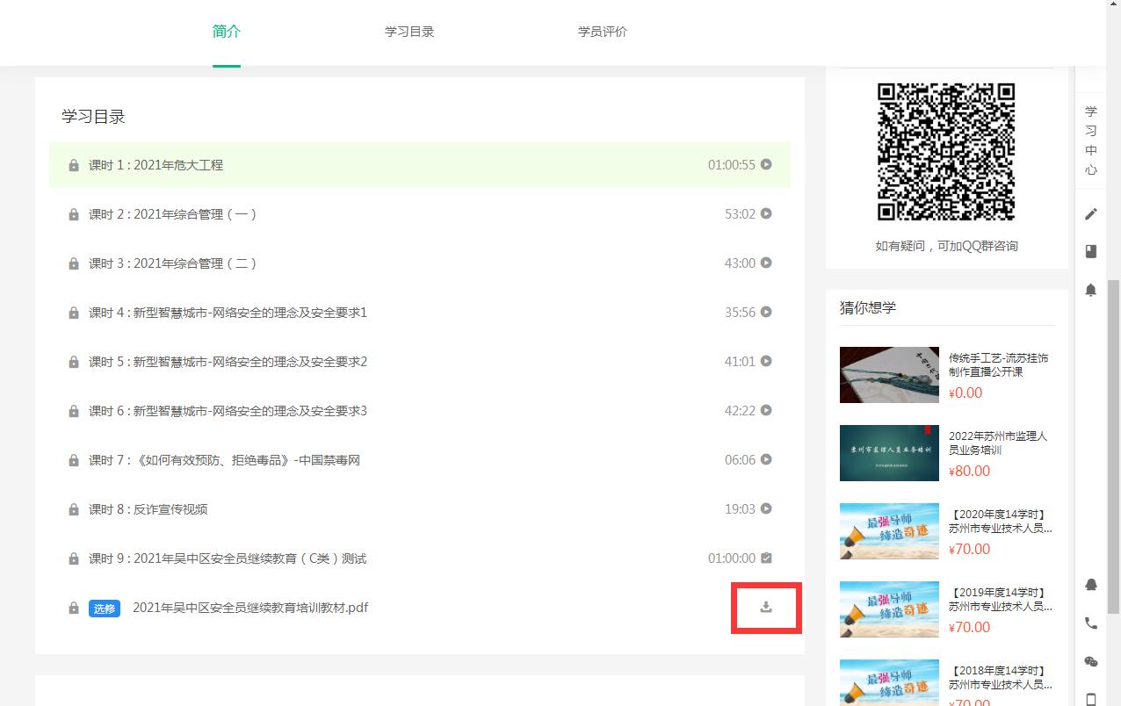
Task: Click duration 06:06 on 课时 7 row
Action: coord(740,460)
